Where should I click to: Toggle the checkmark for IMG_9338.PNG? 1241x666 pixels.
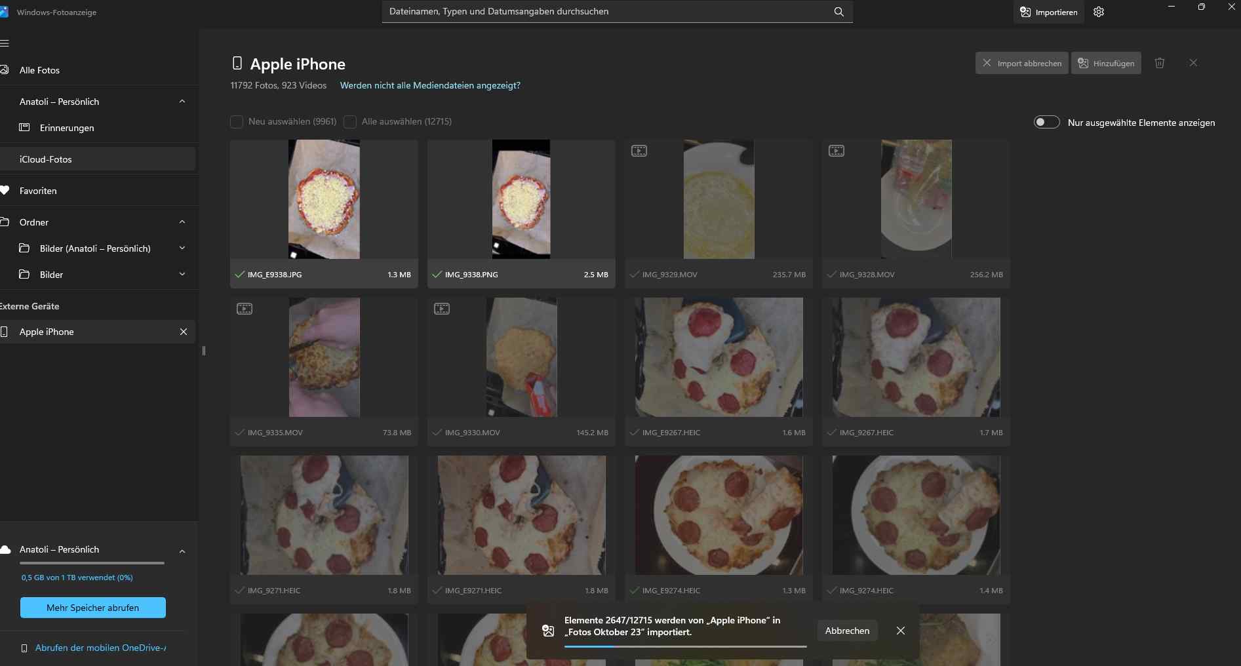(437, 275)
